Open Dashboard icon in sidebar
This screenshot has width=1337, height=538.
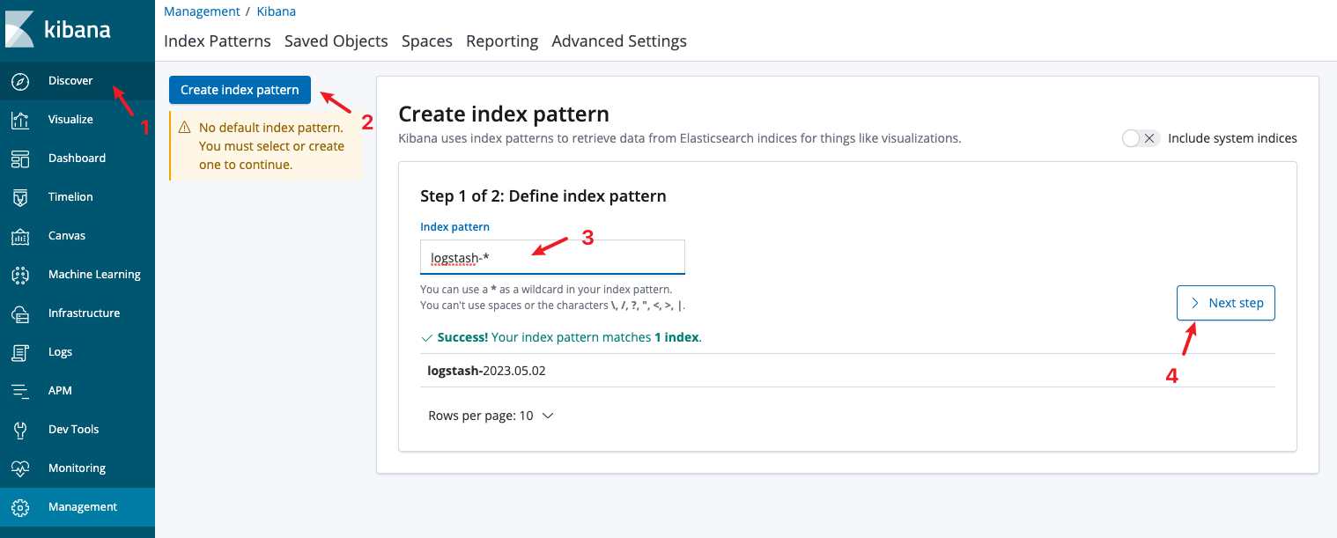click(x=20, y=158)
